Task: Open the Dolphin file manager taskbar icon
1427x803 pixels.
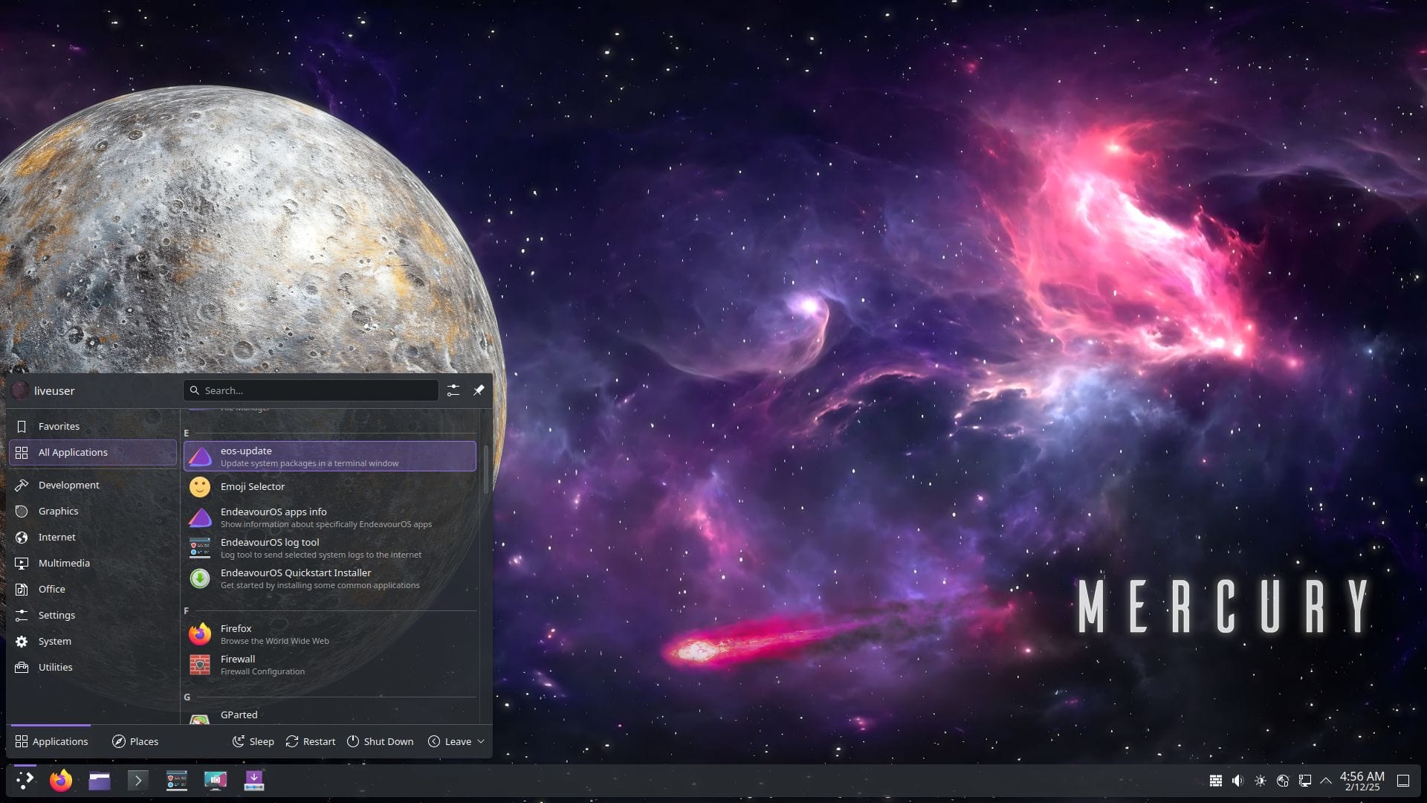Action: pyautogui.click(x=100, y=780)
